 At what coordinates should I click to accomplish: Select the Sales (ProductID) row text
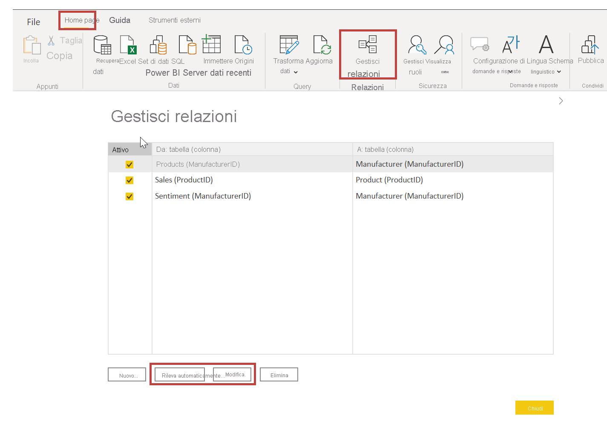(184, 180)
